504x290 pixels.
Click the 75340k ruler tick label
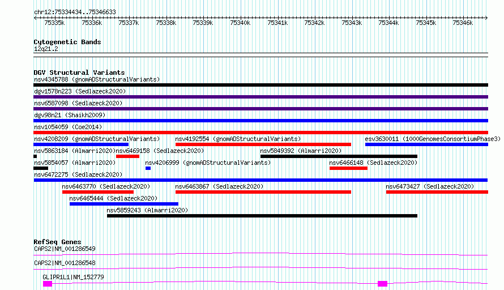click(240, 23)
